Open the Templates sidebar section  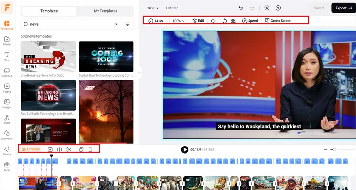pyautogui.click(x=7, y=25)
